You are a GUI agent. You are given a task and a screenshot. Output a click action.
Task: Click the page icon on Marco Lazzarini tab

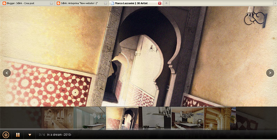click(112, 3)
